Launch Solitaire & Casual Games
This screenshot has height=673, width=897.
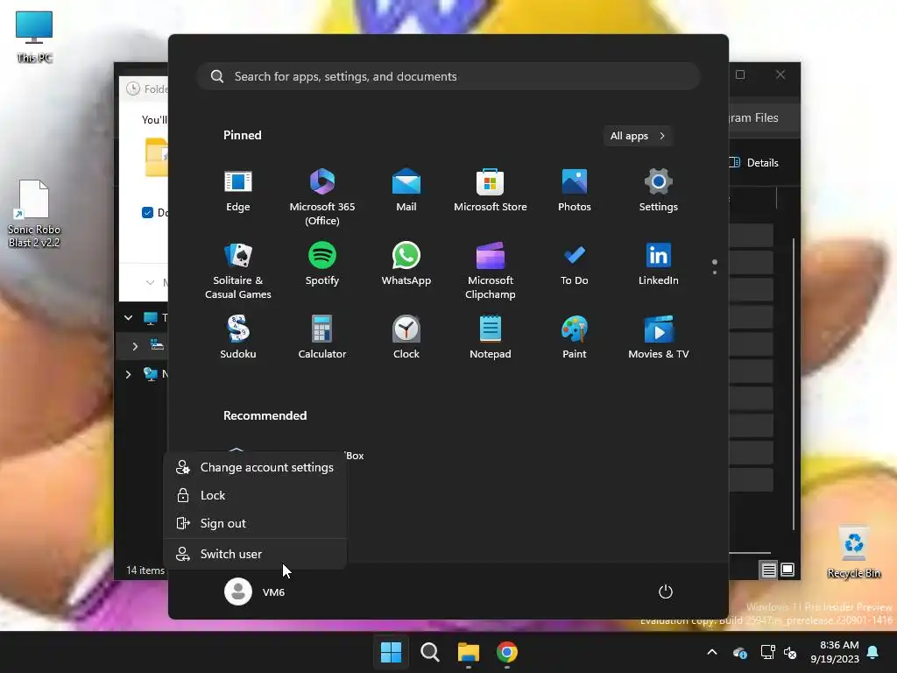[x=238, y=271]
